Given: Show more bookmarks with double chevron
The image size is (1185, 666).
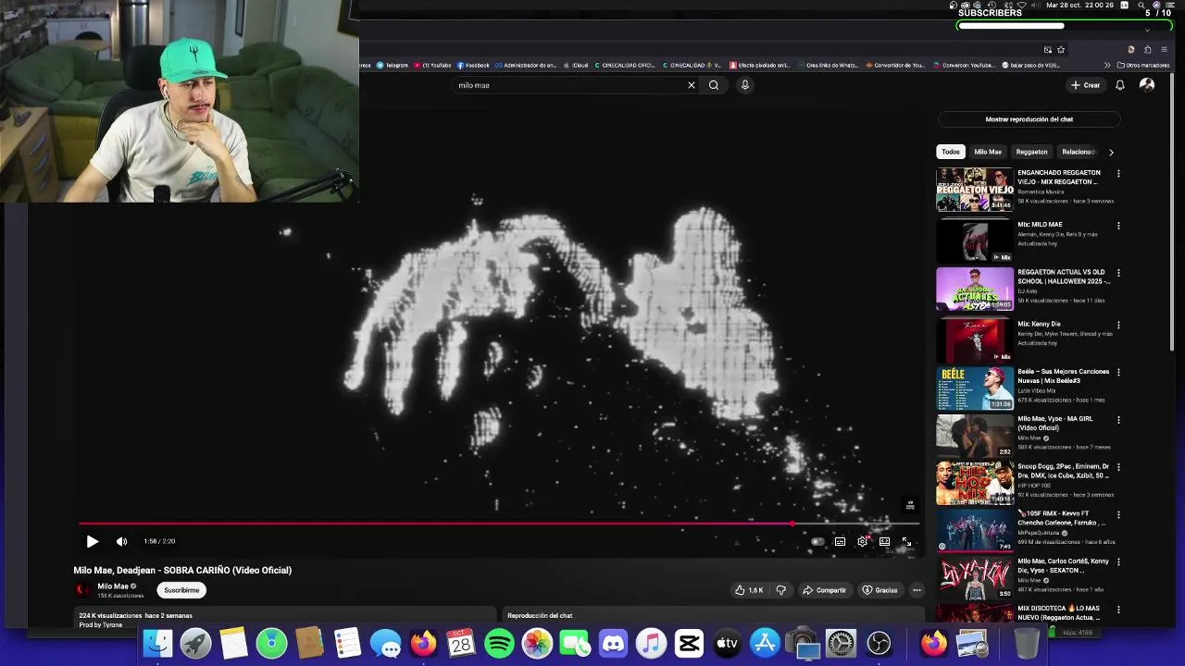Looking at the screenshot, I should (1107, 66).
